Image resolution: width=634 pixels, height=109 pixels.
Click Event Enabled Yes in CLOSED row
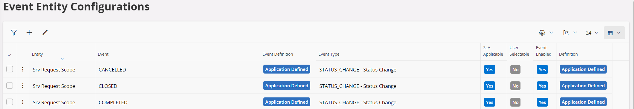[x=542, y=86]
